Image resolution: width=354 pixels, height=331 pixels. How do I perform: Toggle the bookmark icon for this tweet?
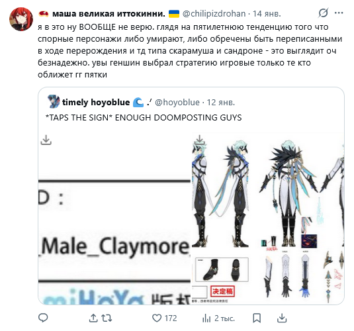pos(257,318)
